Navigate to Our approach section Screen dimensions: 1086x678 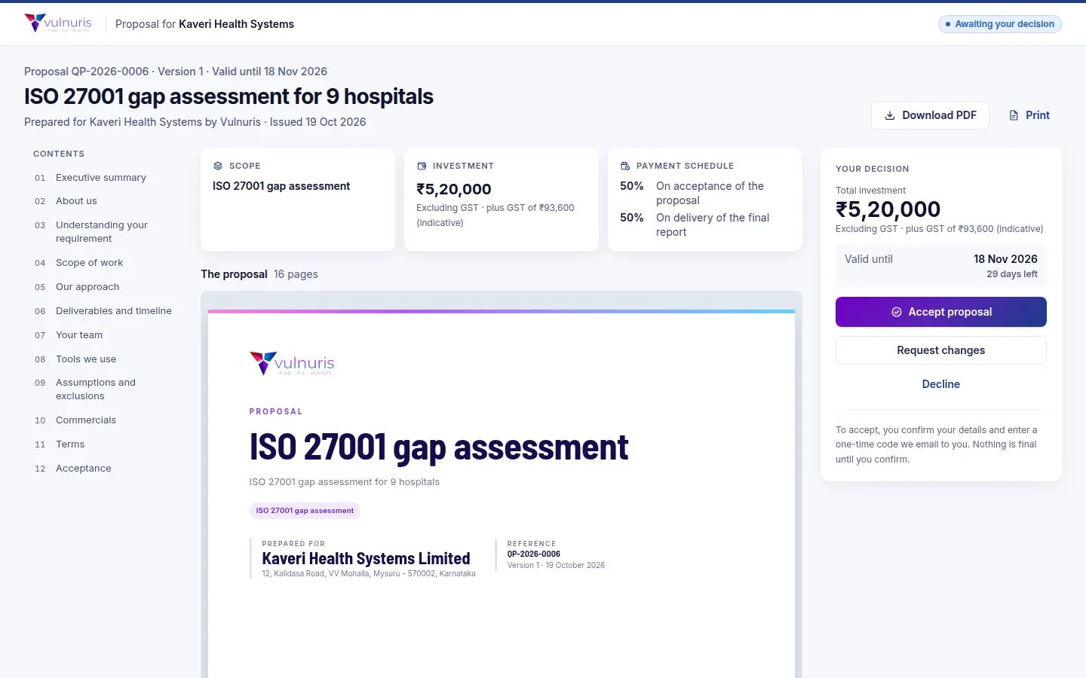coord(87,287)
